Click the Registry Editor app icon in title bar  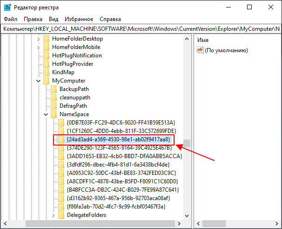[x=7, y=7]
